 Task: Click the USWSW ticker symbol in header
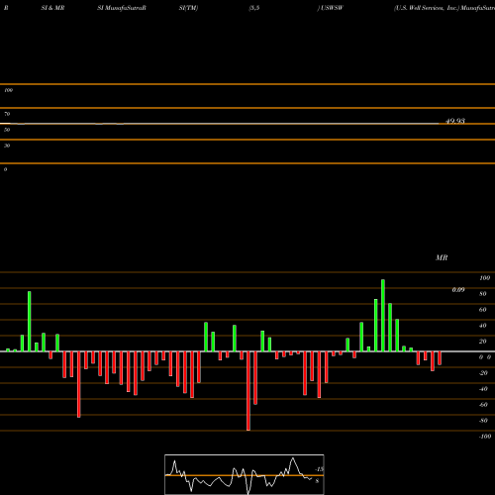click(332, 8)
